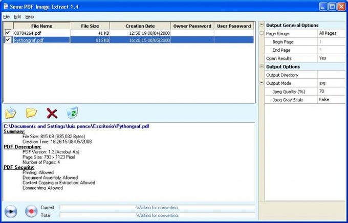Click the PDF Version 1.3 line

(x=51, y=152)
